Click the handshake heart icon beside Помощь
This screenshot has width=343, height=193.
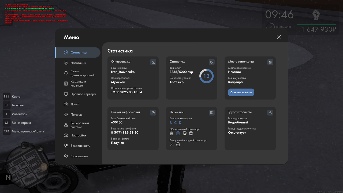click(x=66, y=115)
